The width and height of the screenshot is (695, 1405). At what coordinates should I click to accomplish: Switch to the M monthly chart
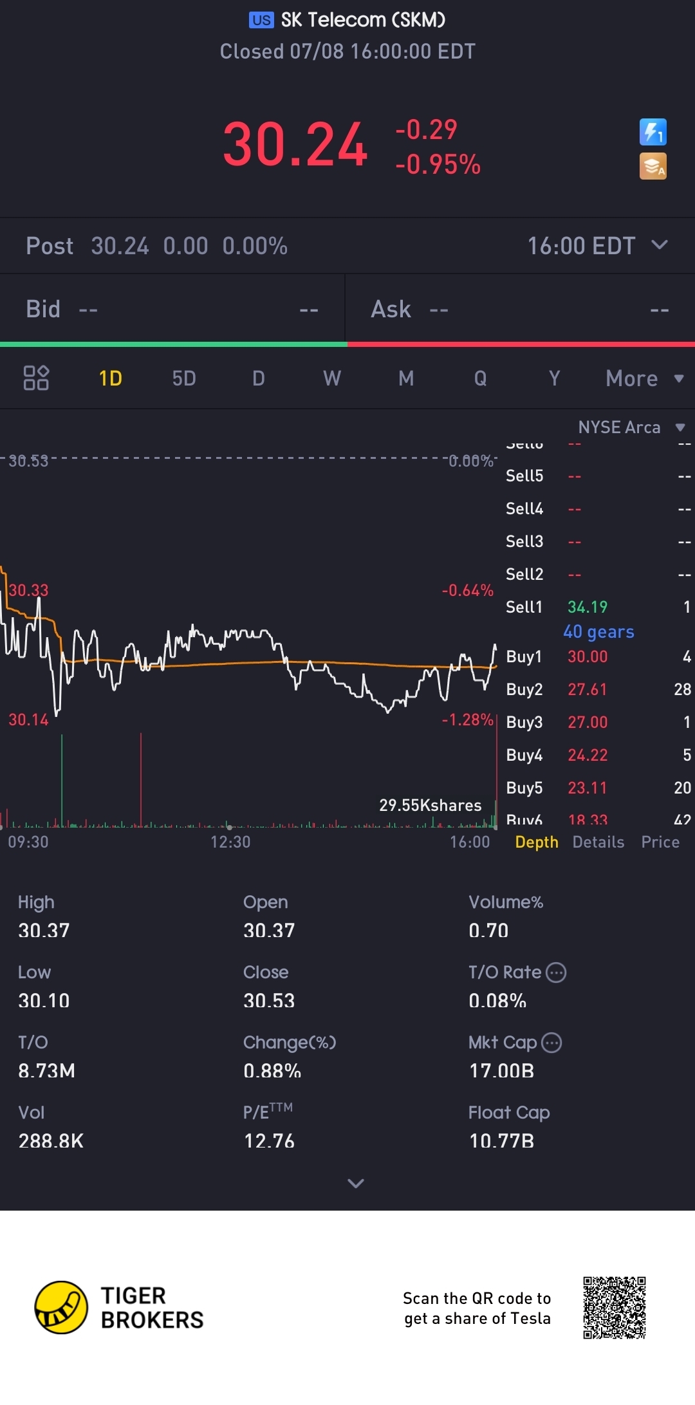point(406,378)
